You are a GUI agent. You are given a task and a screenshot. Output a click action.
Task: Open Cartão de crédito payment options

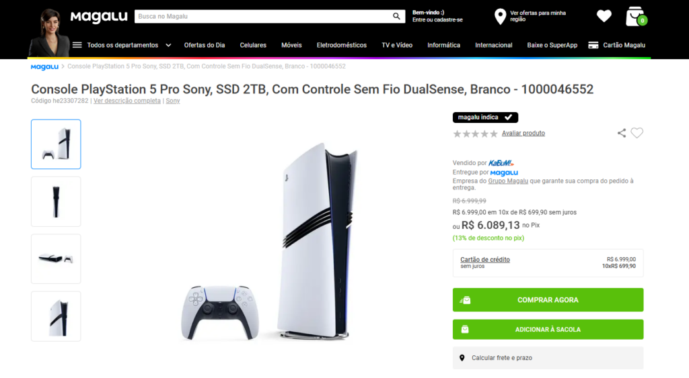tap(485, 260)
